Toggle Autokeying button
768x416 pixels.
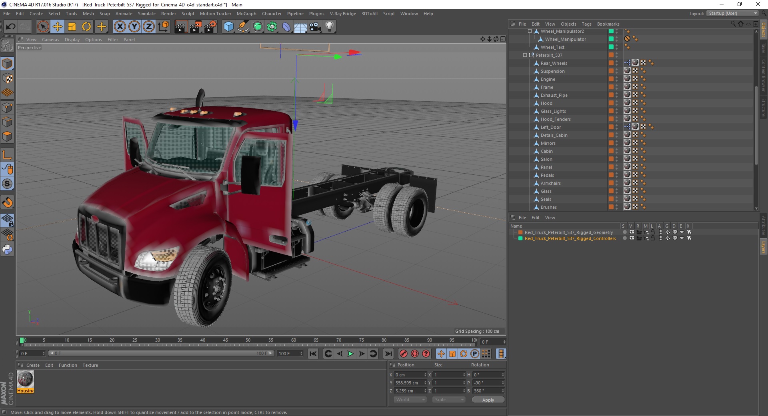(415, 354)
